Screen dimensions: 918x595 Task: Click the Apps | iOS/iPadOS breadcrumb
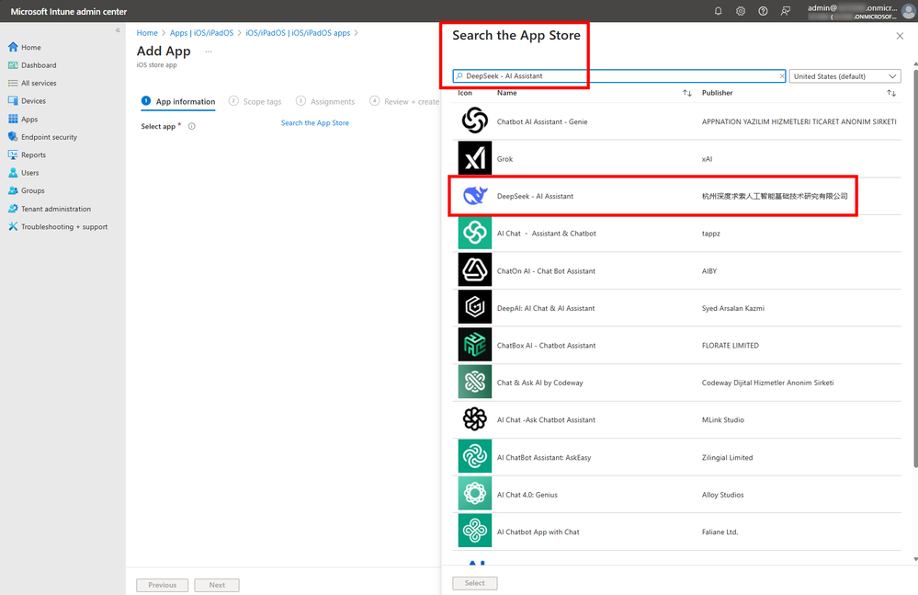tap(201, 33)
